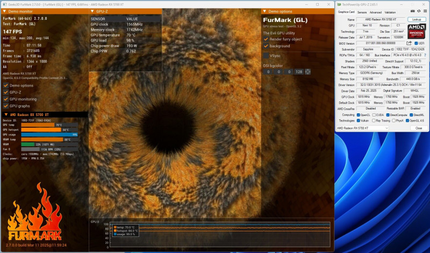Click the FurMark flame logo
Image resolution: width=430 pixels, height=253 pixels.
pos(34,212)
